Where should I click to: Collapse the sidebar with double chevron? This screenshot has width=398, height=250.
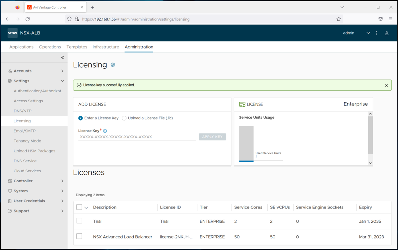[63, 57]
